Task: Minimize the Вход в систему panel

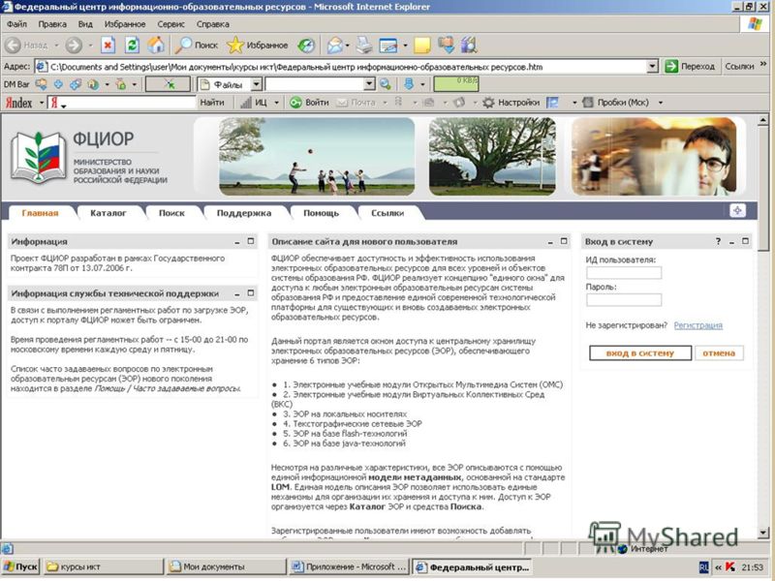Action: [x=732, y=242]
